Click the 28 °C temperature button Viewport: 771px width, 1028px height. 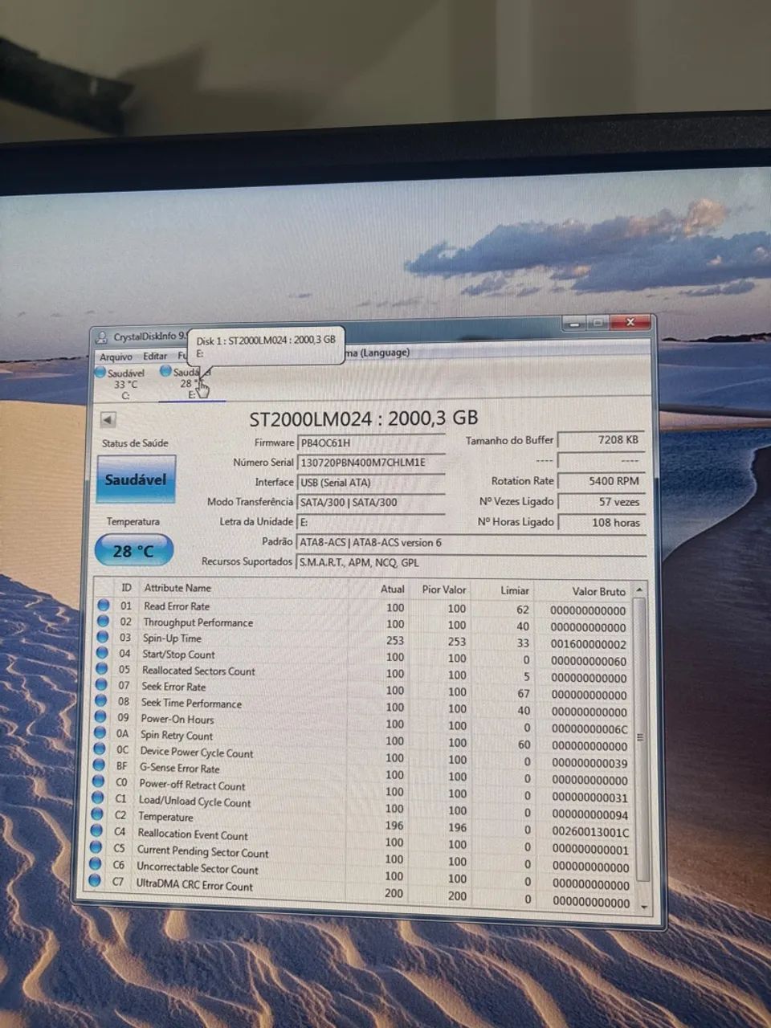tap(133, 550)
